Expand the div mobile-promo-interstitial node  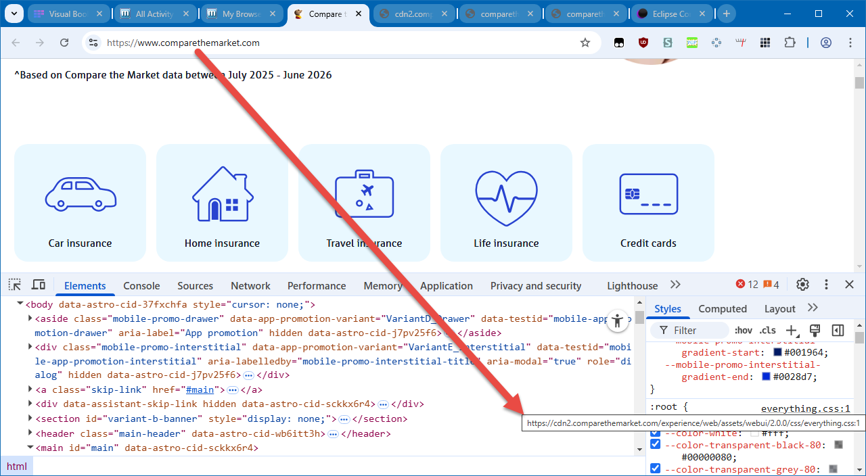click(x=30, y=347)
